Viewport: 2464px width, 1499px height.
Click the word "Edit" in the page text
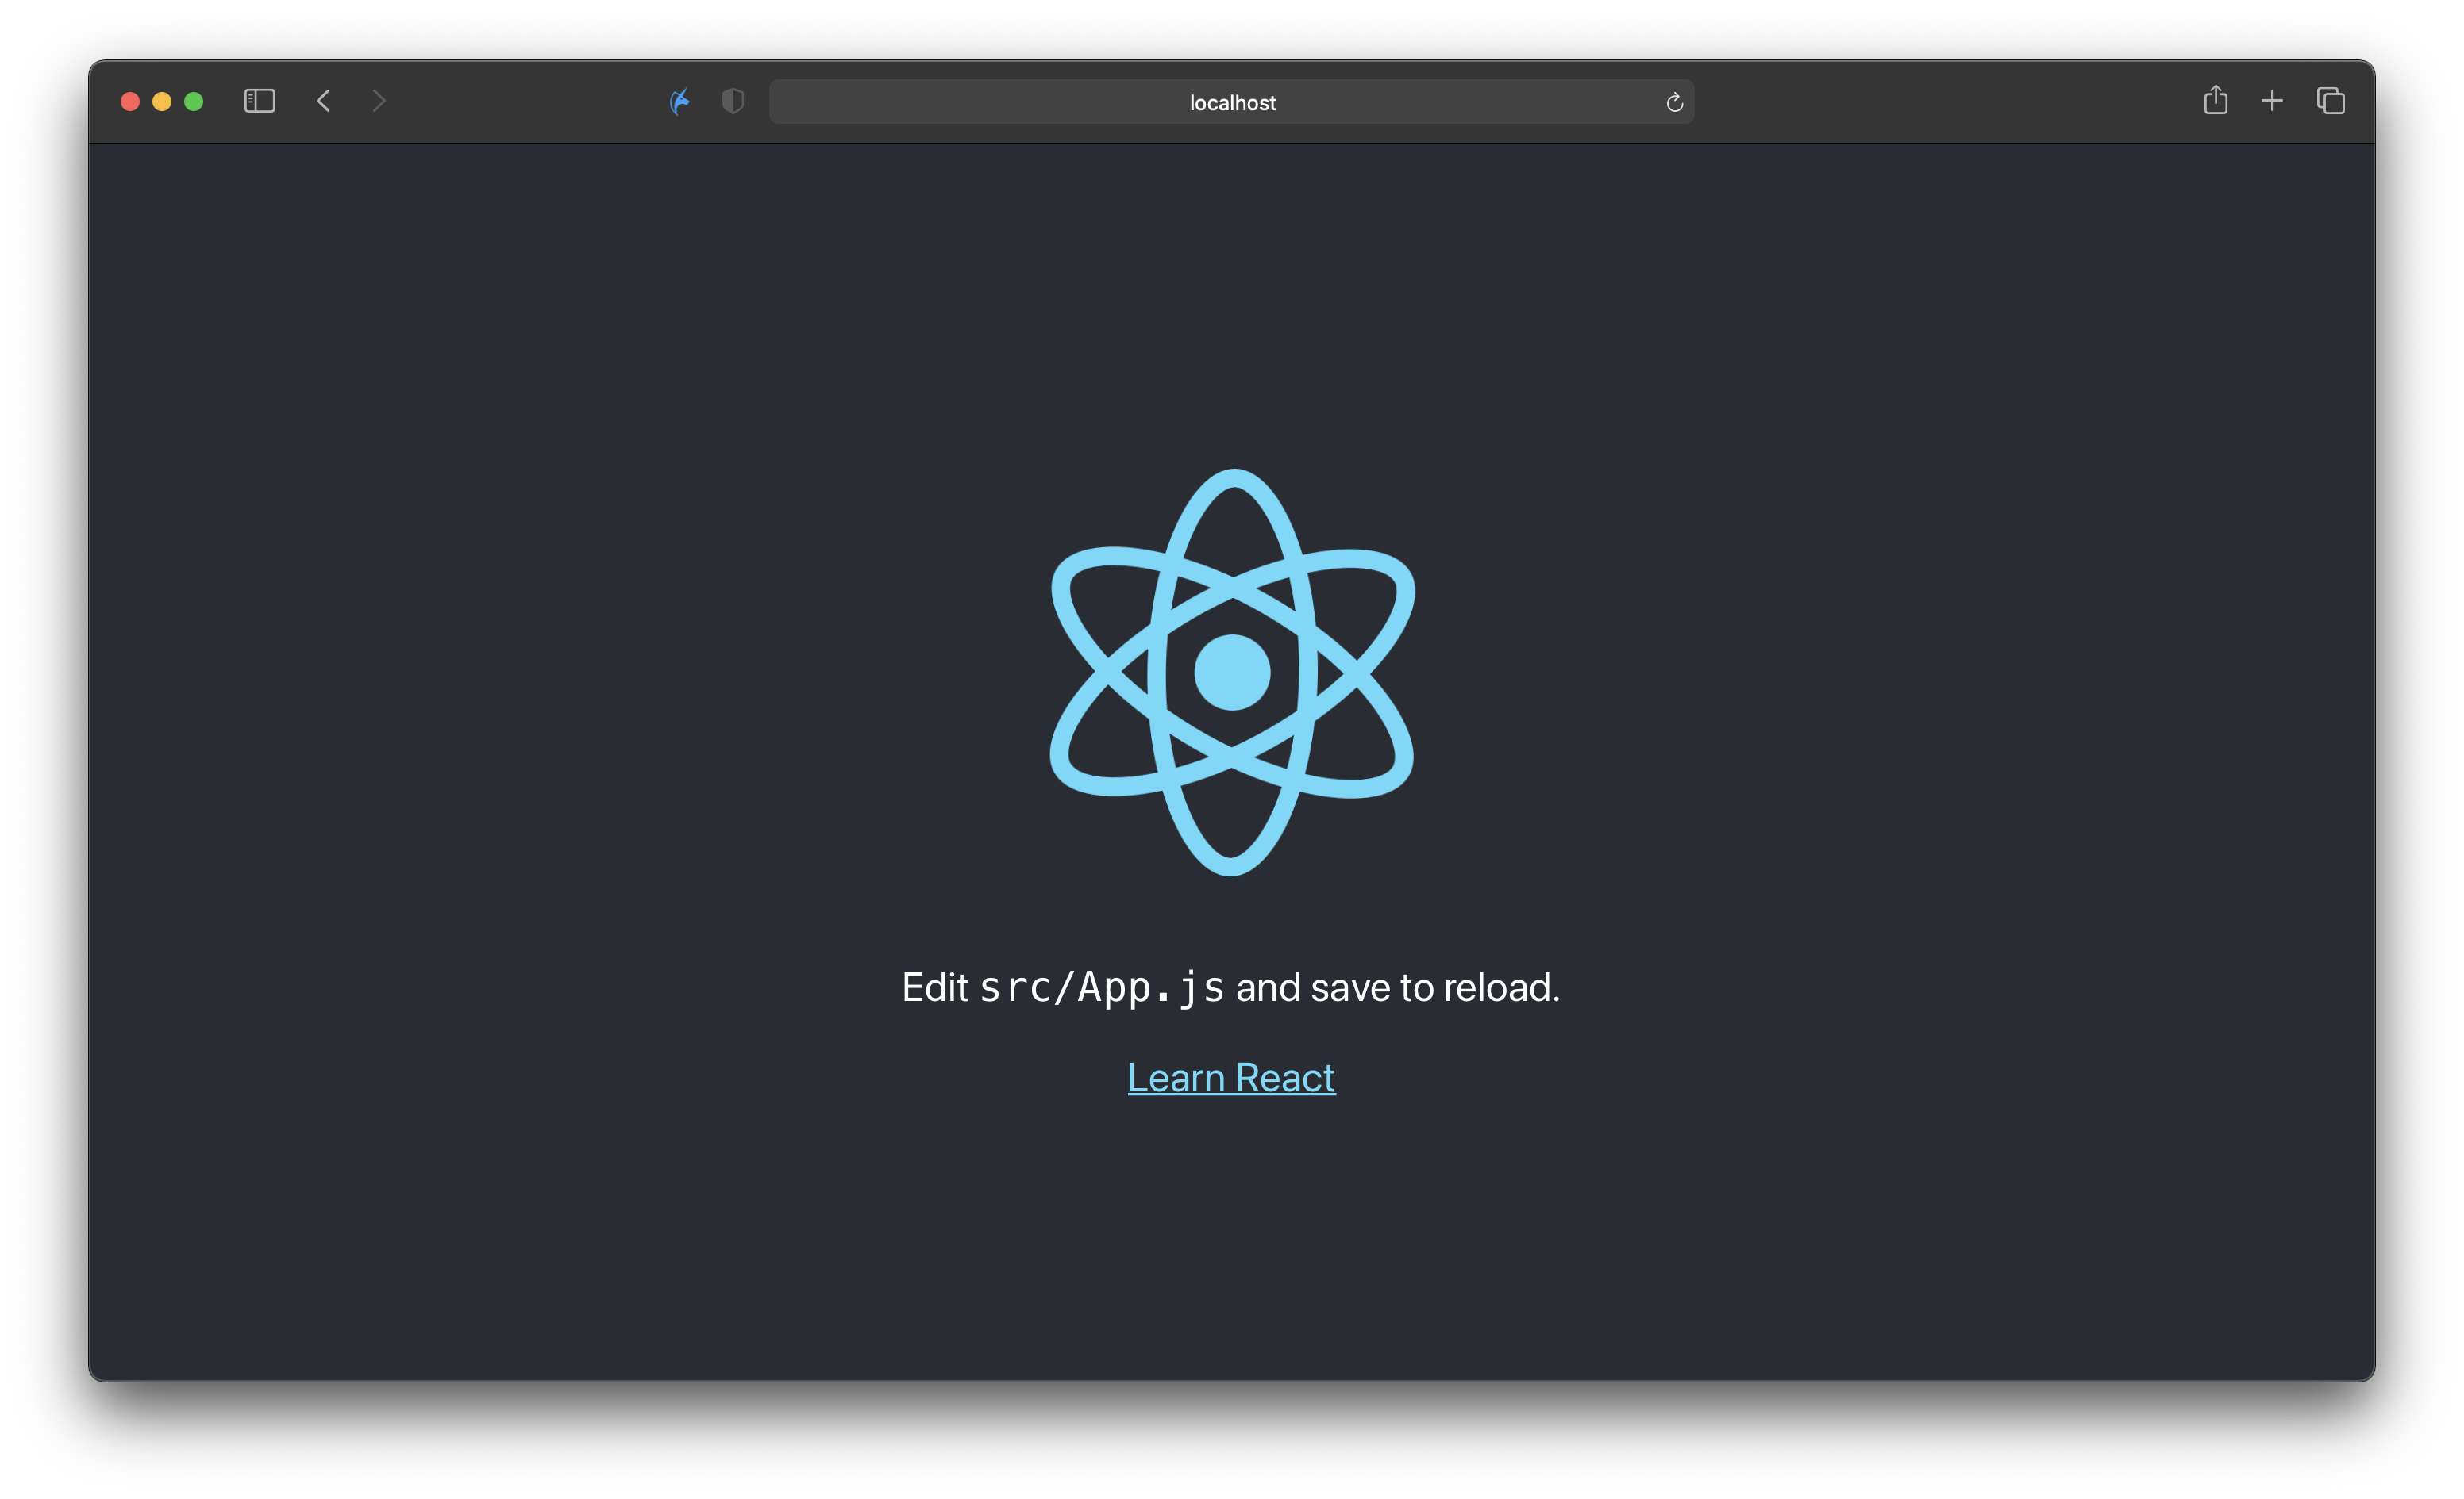[934, 987]
